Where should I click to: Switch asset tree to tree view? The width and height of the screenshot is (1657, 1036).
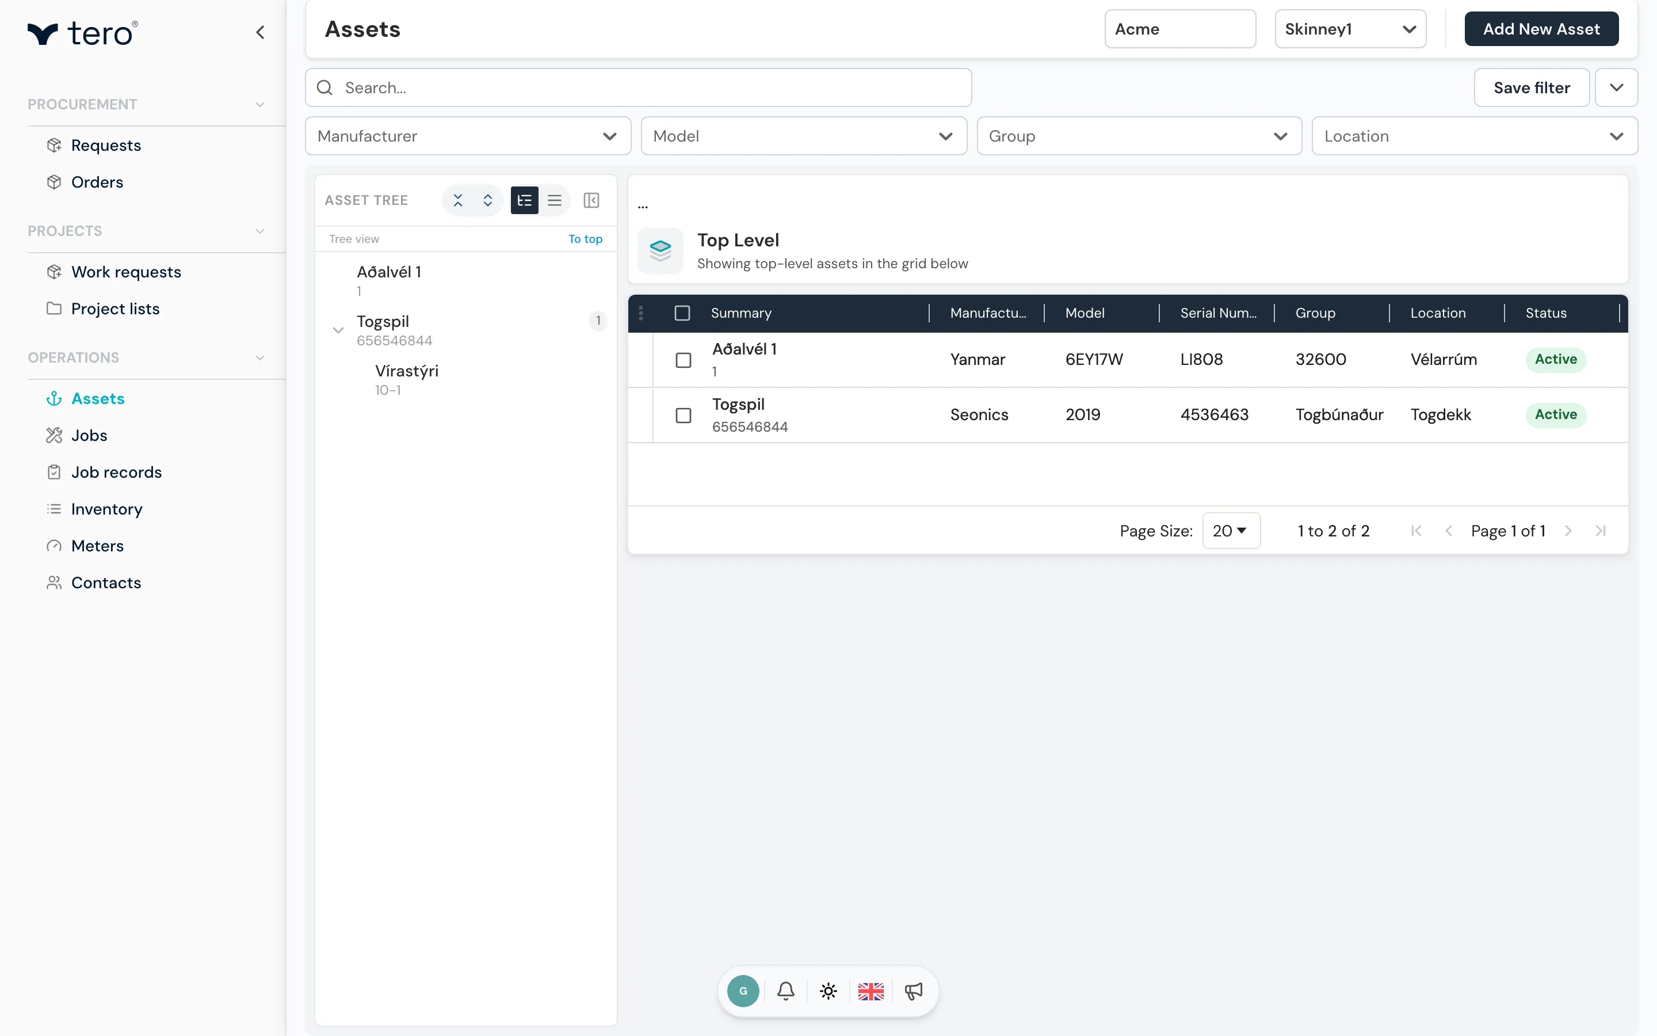[x=525, y=200]
